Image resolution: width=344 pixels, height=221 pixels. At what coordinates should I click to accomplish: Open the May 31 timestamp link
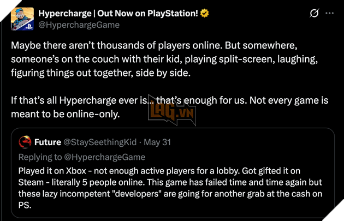[158, 142]
